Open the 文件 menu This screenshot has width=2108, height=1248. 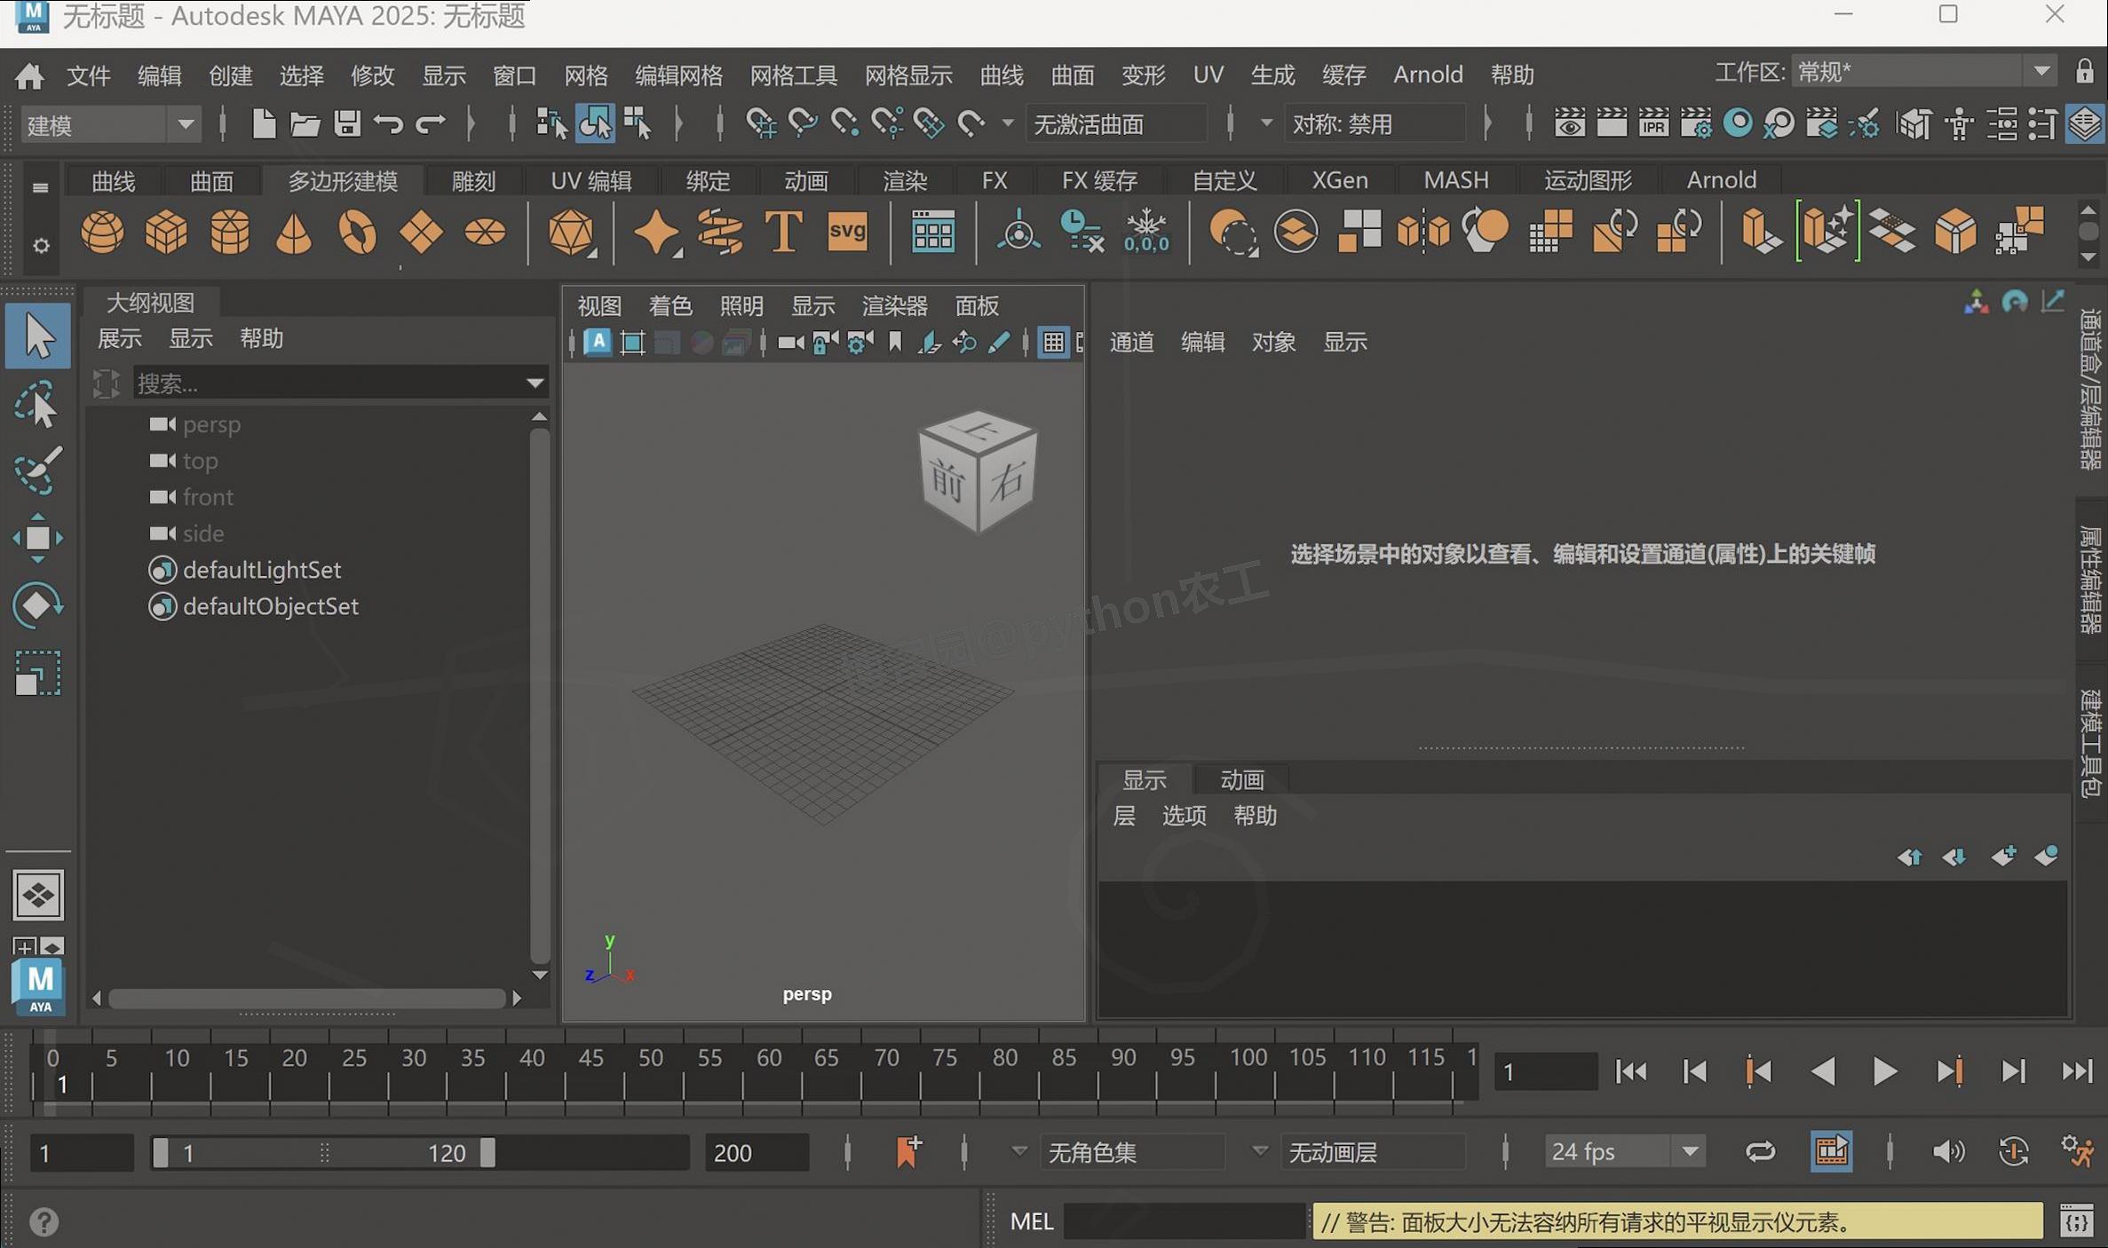click(x=88, y=75)
